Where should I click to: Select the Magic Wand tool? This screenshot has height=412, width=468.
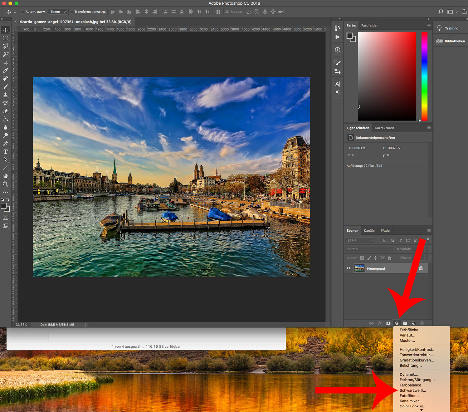tap(6, 54)
